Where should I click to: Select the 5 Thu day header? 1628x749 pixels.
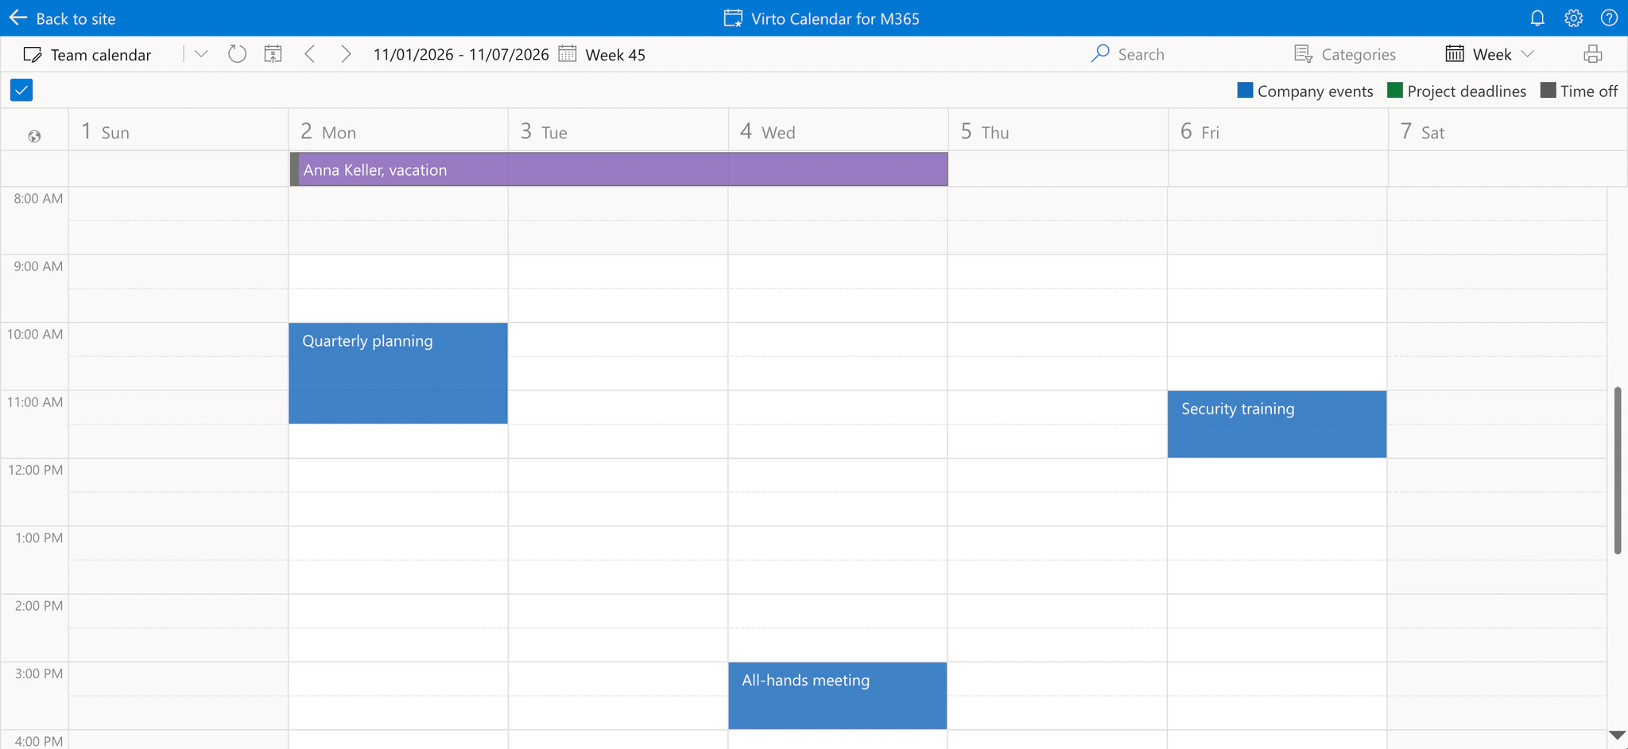[1058, 130]
